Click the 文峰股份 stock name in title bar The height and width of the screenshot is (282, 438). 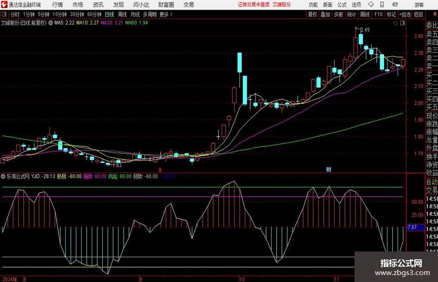(282, 5)
